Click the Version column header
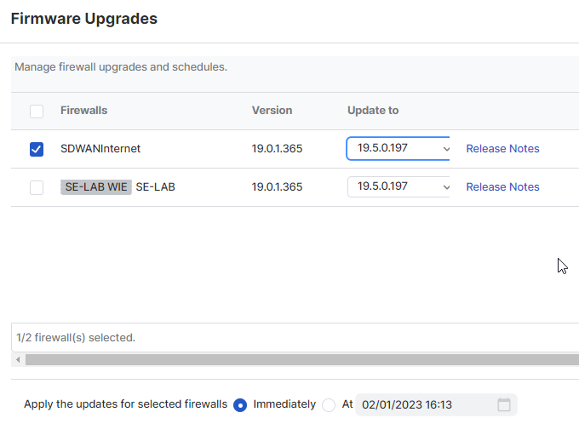The height and width of the screenshot is (435, 579). 272,111
